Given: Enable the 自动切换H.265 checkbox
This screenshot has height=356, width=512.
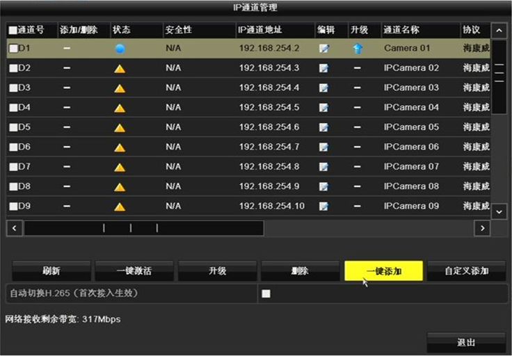Looking at the screenshot, I should 266,293.
